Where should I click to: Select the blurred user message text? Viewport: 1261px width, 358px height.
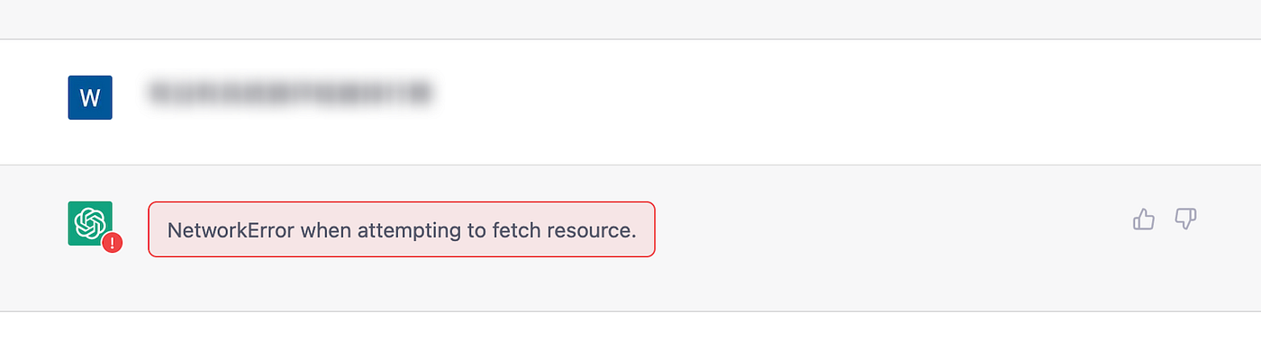[x=289, y=92]
